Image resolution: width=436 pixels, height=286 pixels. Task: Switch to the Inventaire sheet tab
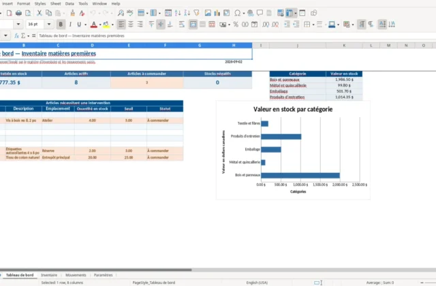[x=49, y=275]
